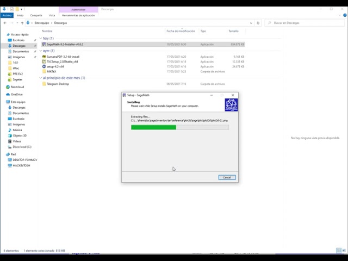The height and width of the screenshot is (261, 348).
Task: Select Herramientas de aplicación tab
Action: (78, 15)
